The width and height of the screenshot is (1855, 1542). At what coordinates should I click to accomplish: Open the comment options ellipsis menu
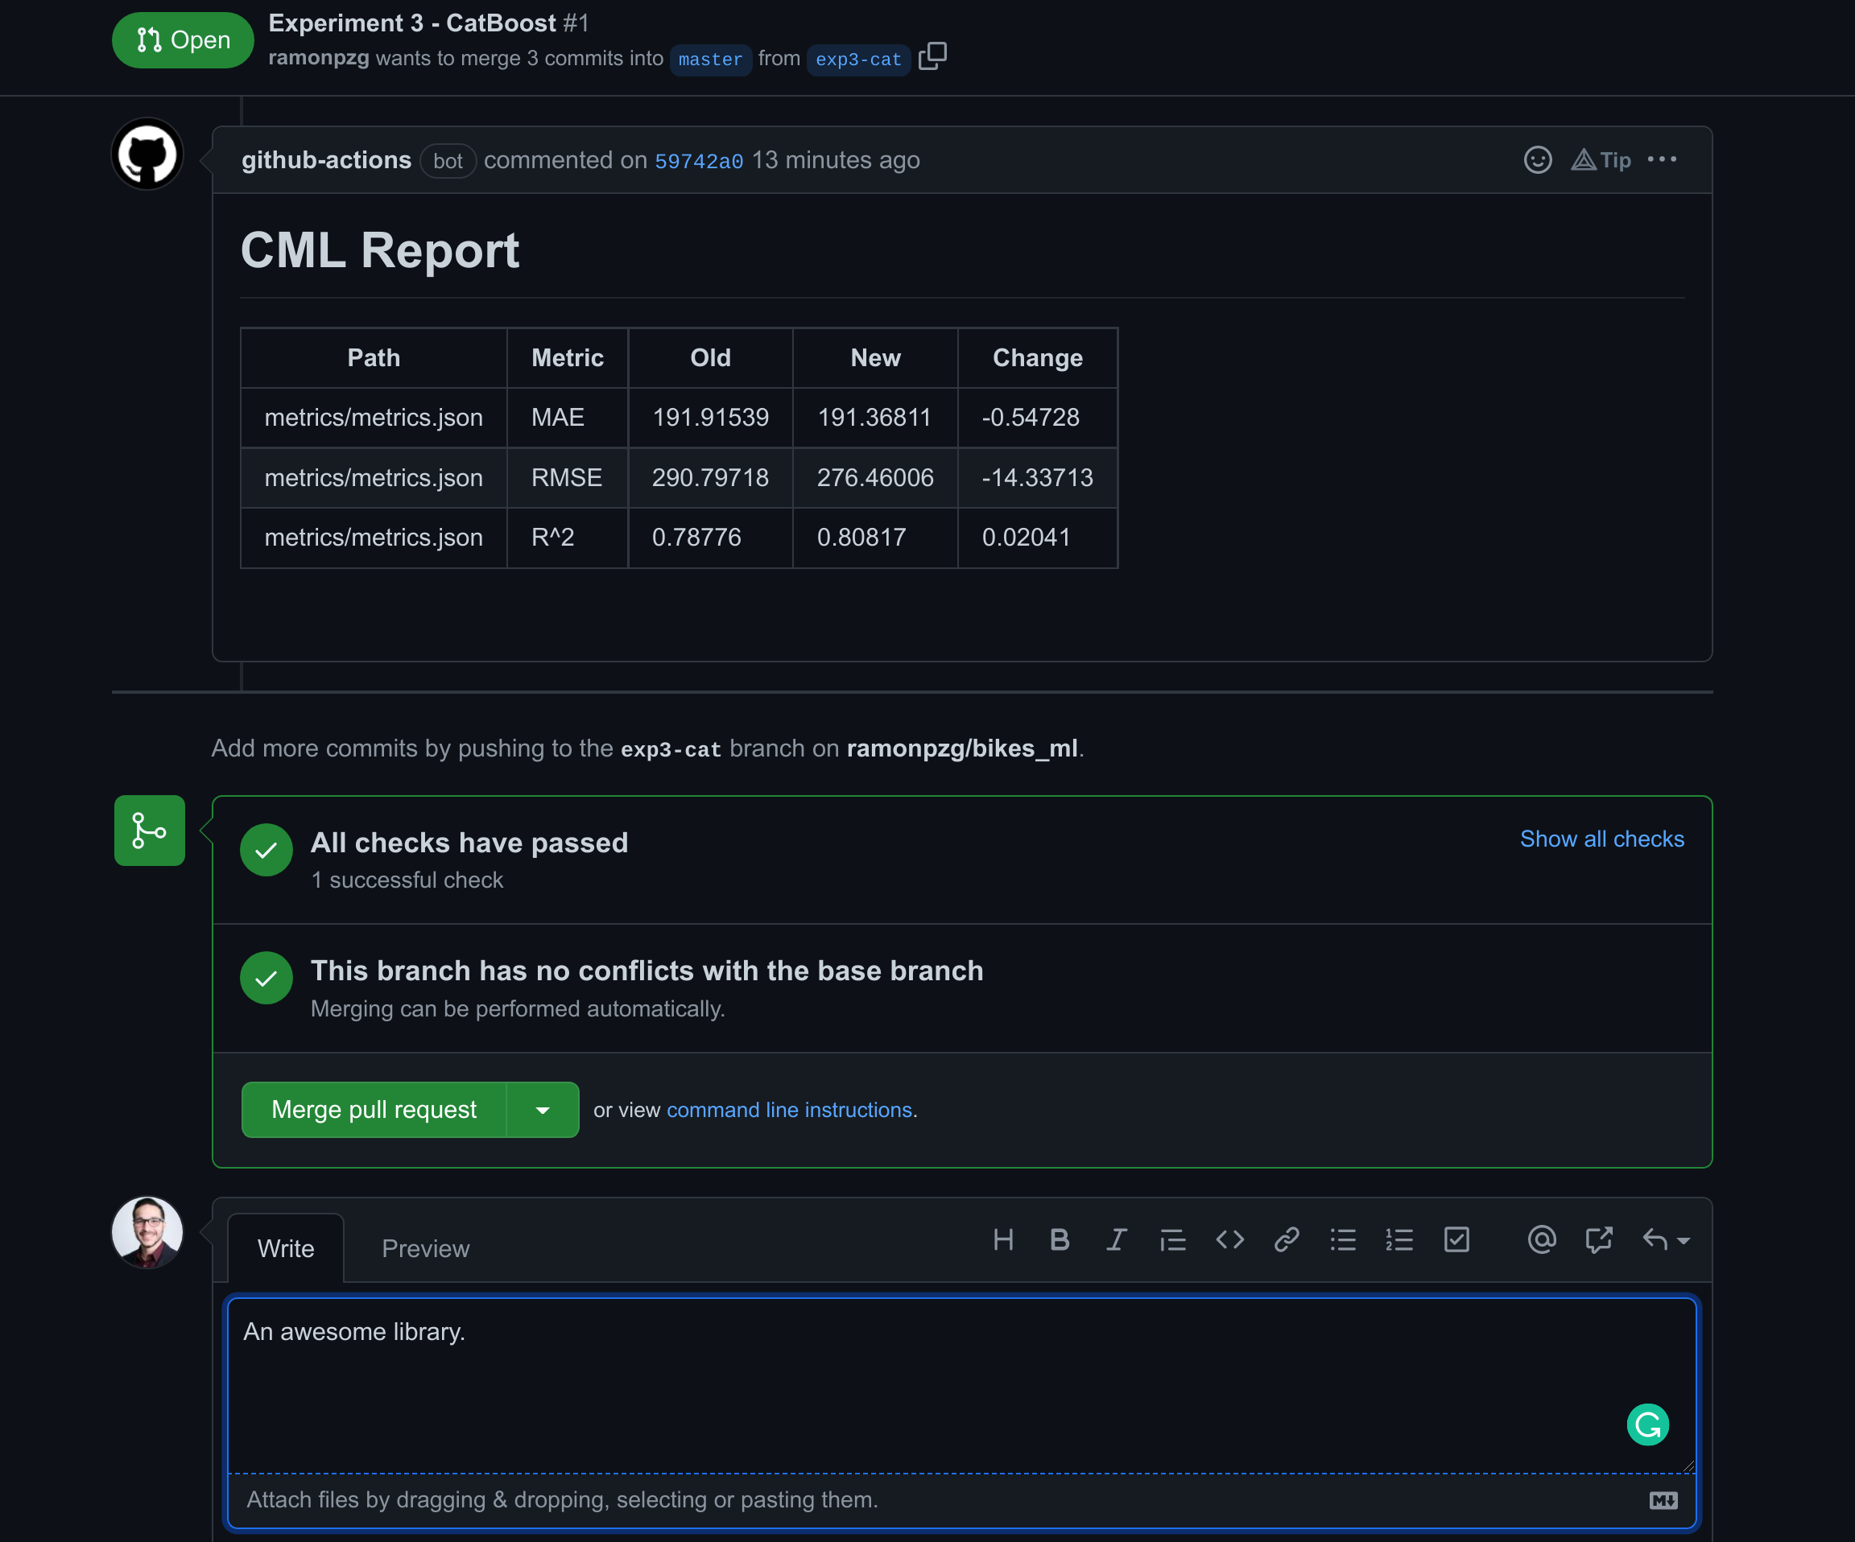tap(1662, 160)
